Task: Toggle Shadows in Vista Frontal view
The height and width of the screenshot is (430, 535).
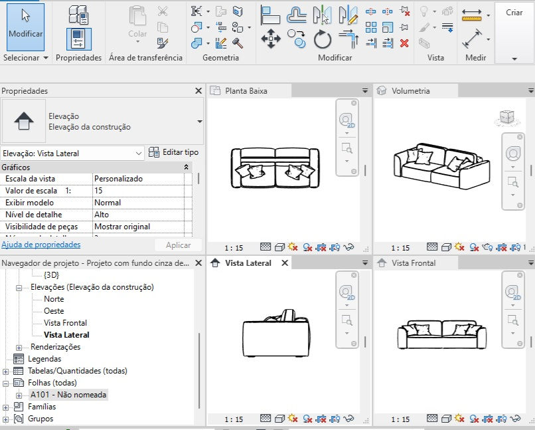Action: point(474,419)
